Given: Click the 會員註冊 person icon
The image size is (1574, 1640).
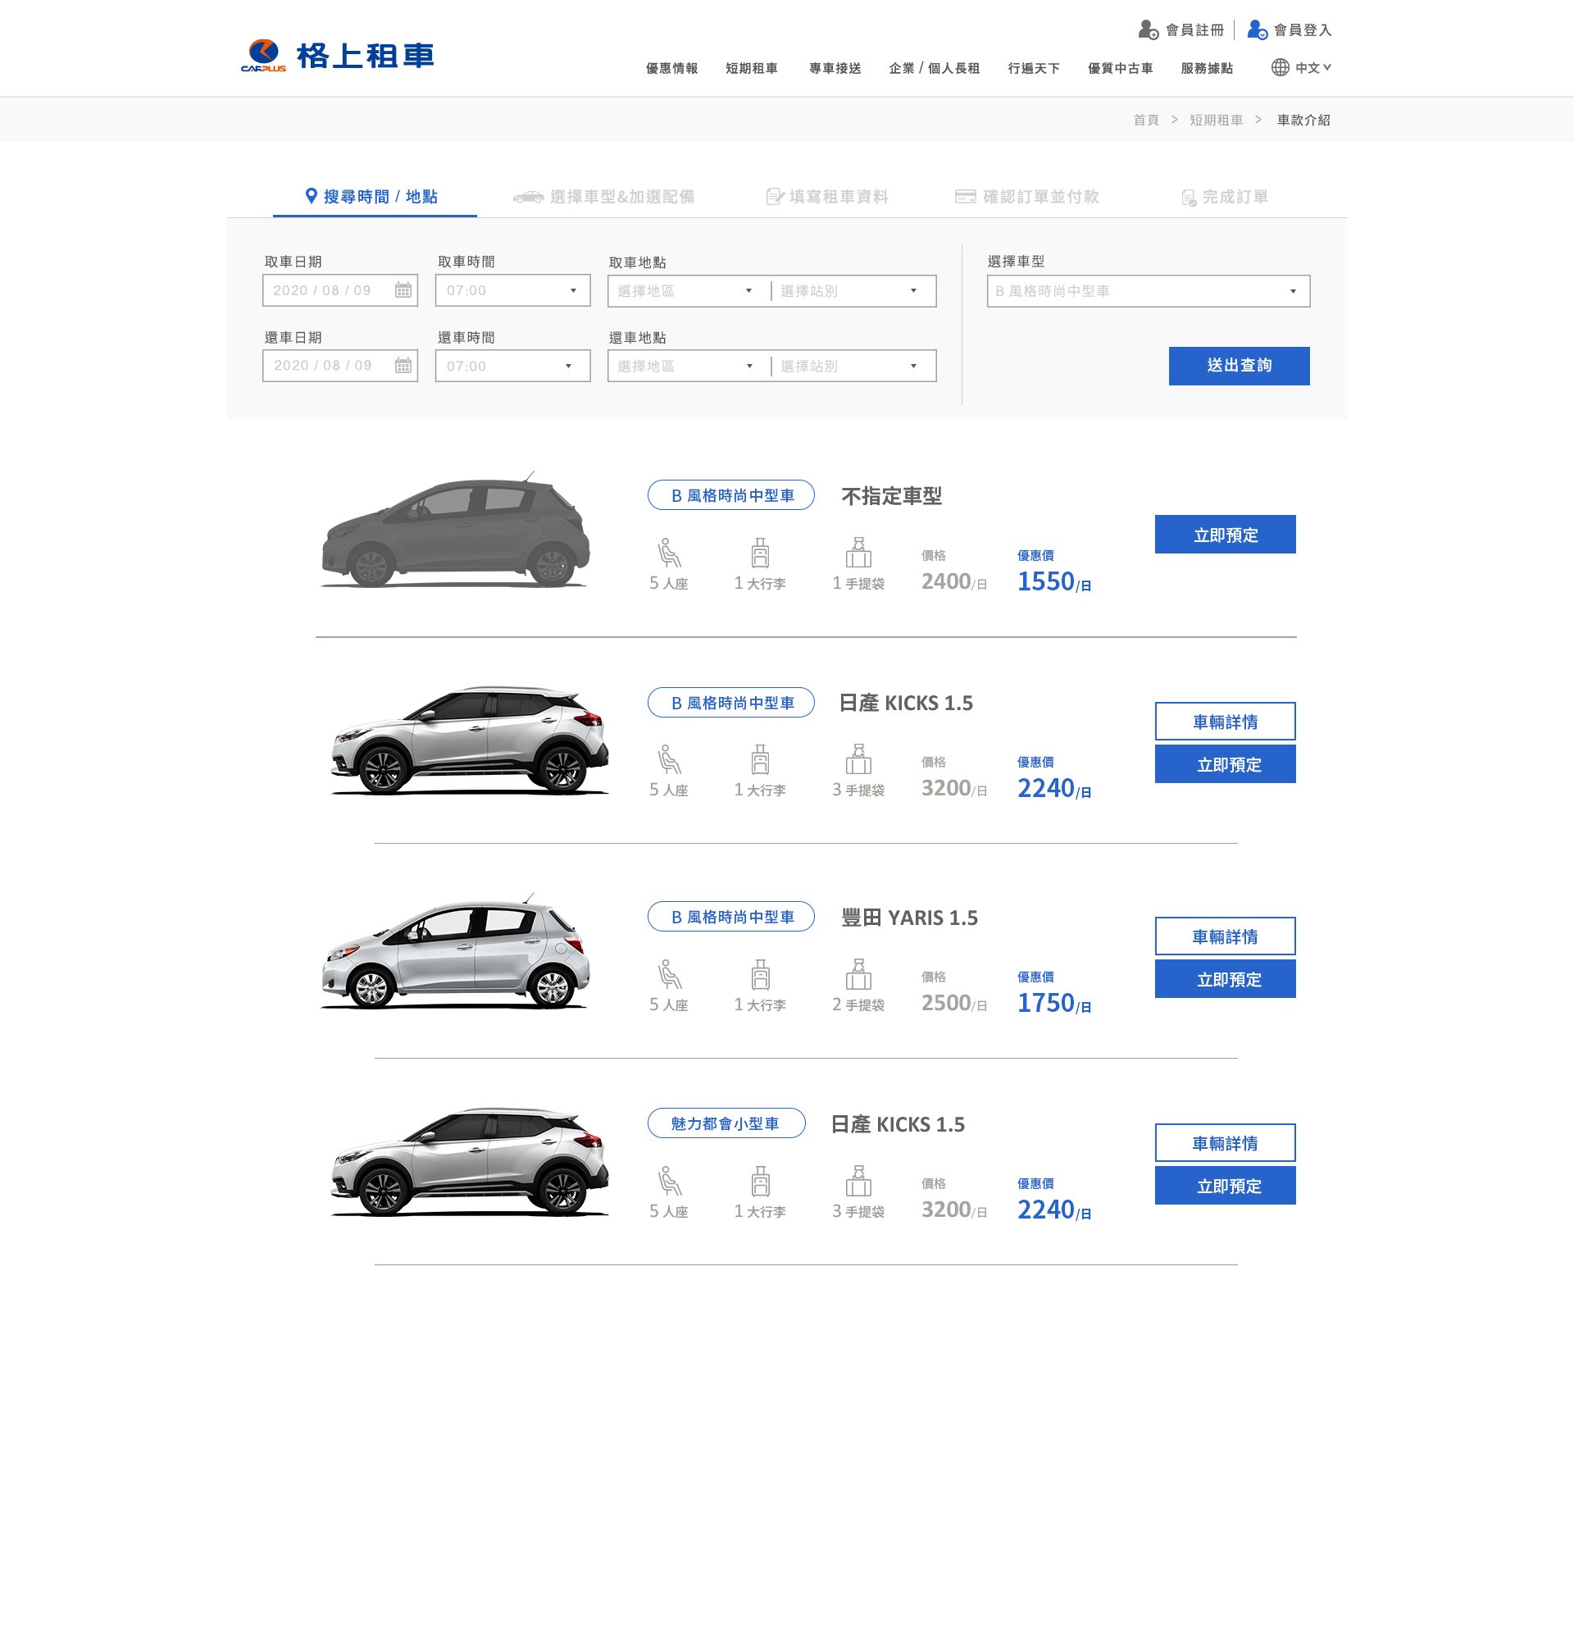Looking at the screenshot, I should (1149, 30).
